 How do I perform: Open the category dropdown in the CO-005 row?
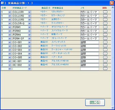tap(10, 58)
